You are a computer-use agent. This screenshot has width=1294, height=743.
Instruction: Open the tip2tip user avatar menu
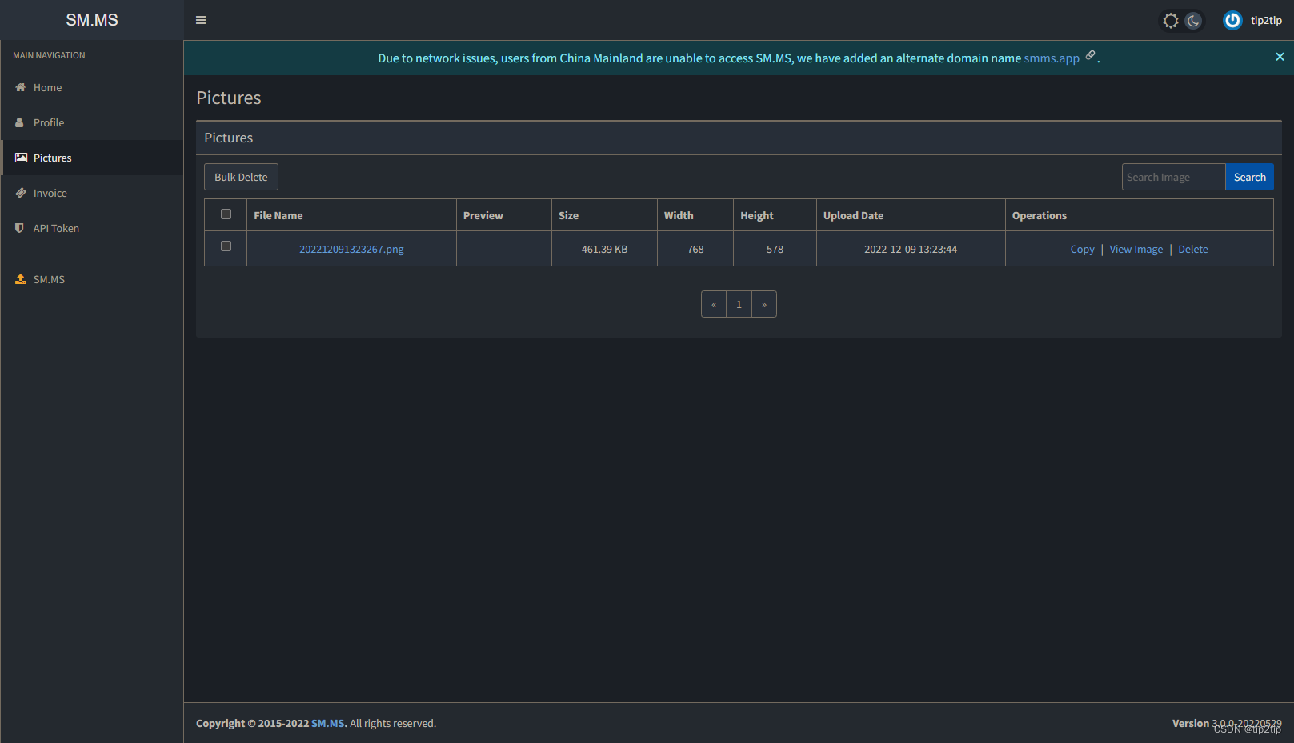[1232, 20]
